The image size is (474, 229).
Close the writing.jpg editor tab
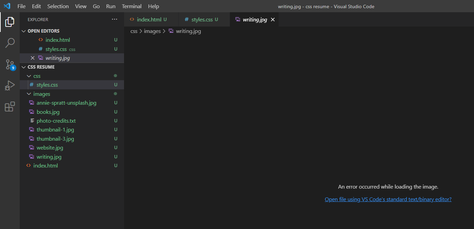click(x=273, y=20)
